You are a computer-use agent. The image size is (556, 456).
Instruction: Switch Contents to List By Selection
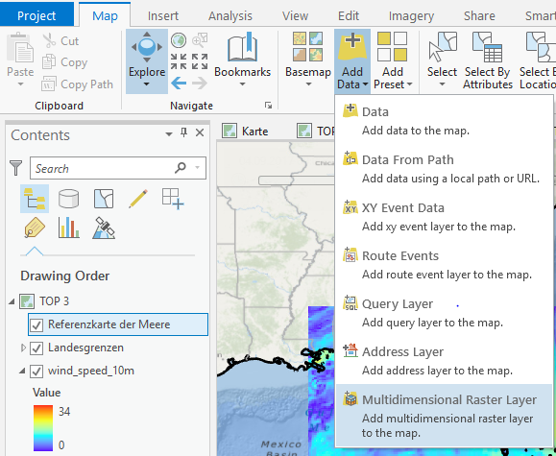coord(104,199)
